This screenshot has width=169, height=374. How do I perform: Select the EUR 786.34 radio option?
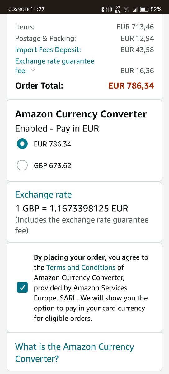pyautogui.click(x=22, y=144)
